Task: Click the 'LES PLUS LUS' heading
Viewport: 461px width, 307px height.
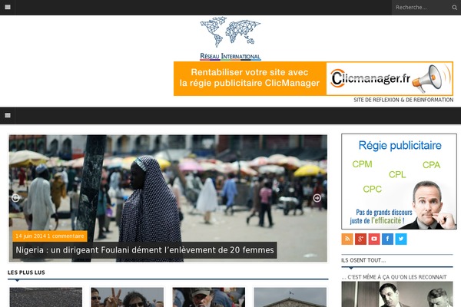Action: coord(26,272)
